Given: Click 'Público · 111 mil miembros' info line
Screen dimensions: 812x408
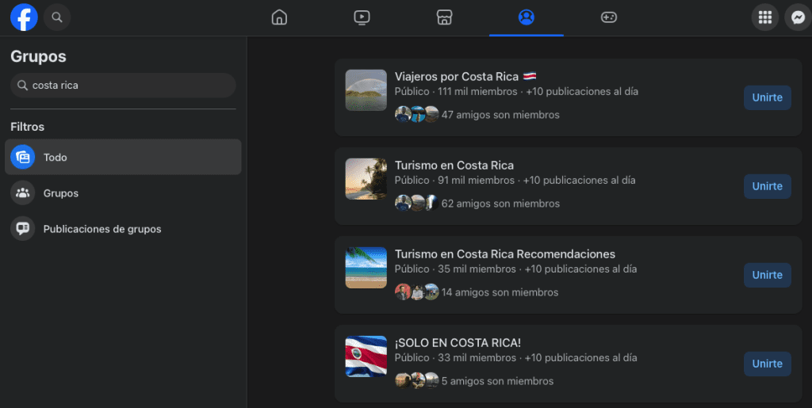Looking at the screenshot, I should click(516, 92).
